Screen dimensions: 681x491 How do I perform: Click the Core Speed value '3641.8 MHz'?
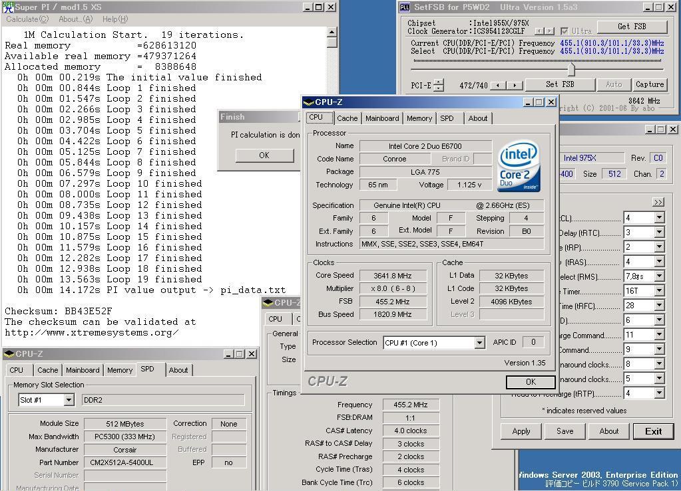[x=393, y=276]
